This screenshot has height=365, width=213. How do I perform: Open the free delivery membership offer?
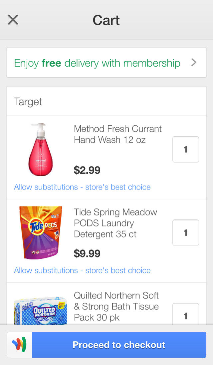tap(97, 63)
